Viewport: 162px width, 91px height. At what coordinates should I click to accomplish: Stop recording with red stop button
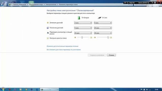click(x=160, y=3)
